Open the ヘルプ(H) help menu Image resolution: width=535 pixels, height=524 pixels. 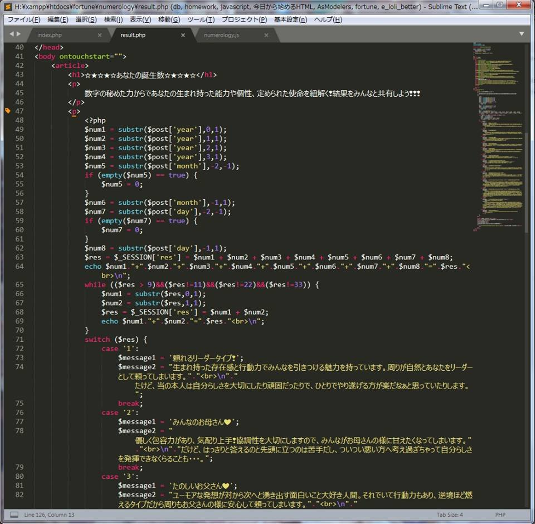click(328, 20)
